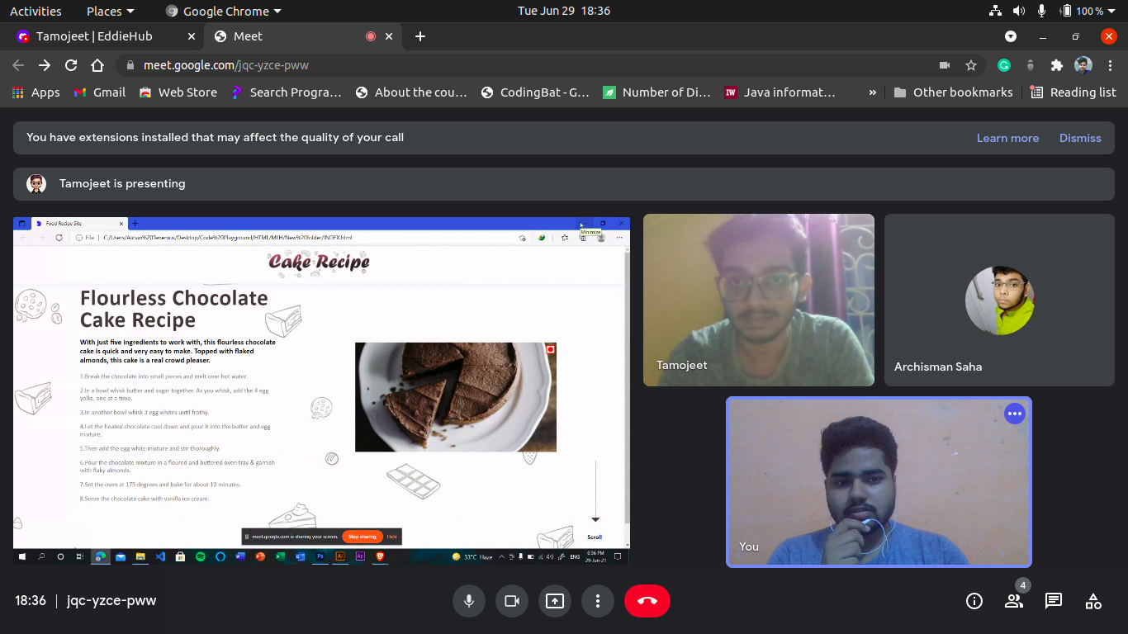Show meeting details via info icon
This screenshot has width=1128, height=634.
[x=974, y=601]
